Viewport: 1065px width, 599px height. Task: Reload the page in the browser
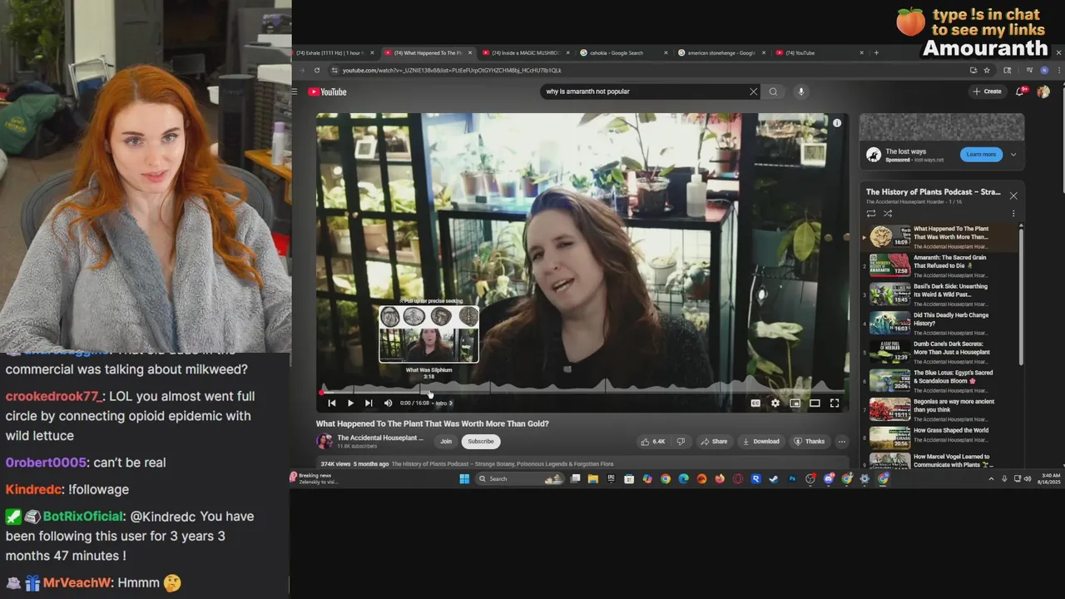pos(317,71)
